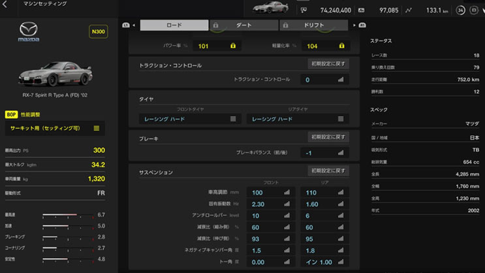The height and width of the screenshot is (273, 485).
Task: Click bars icon on ブレーキバランス value
Action: 340,153
